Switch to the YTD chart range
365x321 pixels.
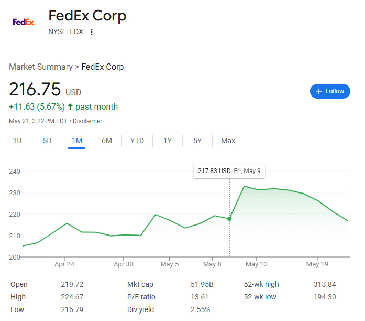pos(137,141)
